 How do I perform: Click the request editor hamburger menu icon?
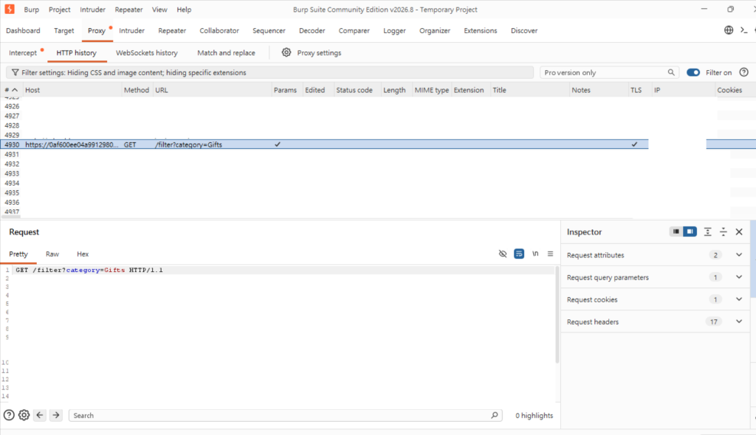550,254
